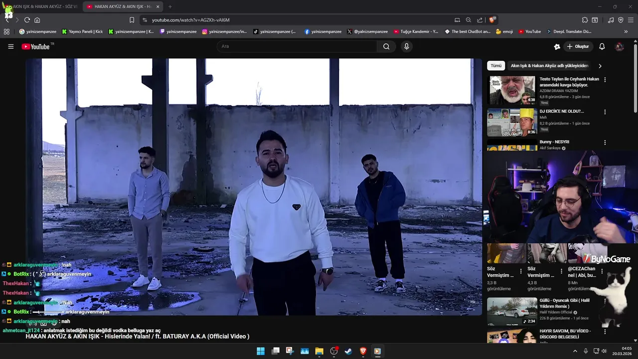Expand the bookmarks bar overflow chevron
The width and height of the screenshot is (638, 359).
click(626, 31)
